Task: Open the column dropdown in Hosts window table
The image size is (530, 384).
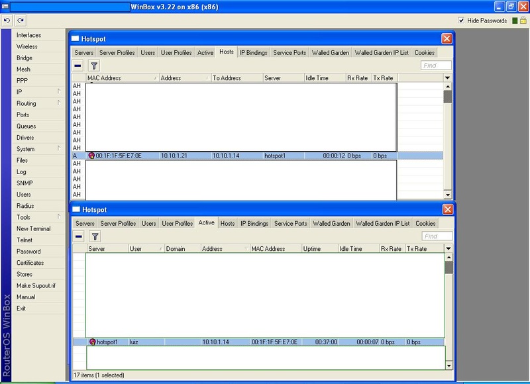Action: pos(448,78)
